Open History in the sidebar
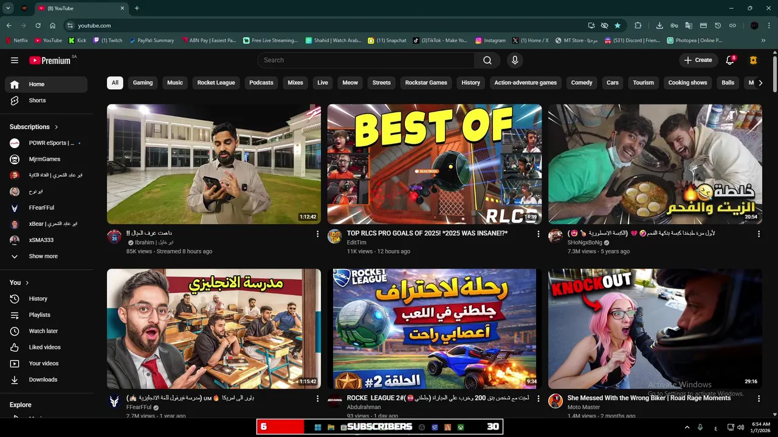778x437 pixels. (46, 299)
